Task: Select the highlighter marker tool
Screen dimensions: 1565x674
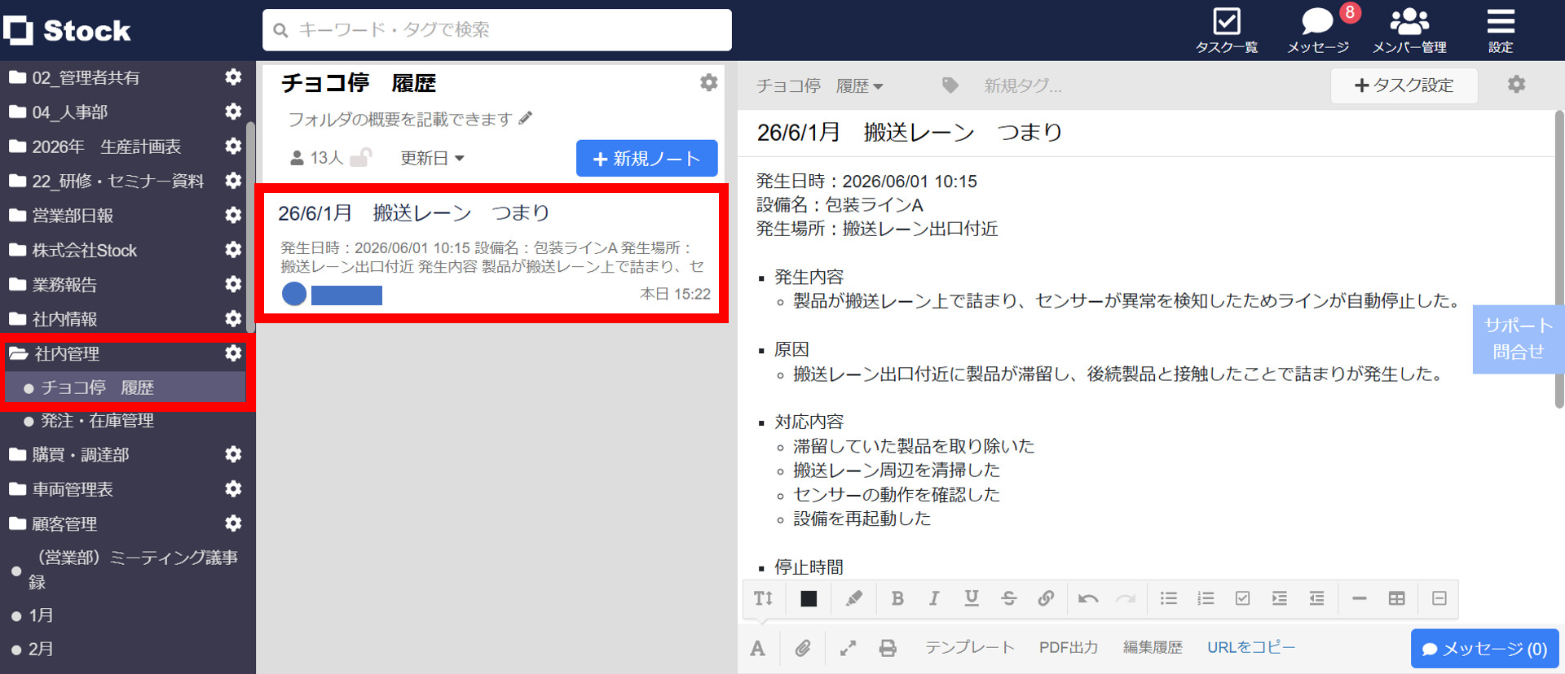Action: (853, 598)
